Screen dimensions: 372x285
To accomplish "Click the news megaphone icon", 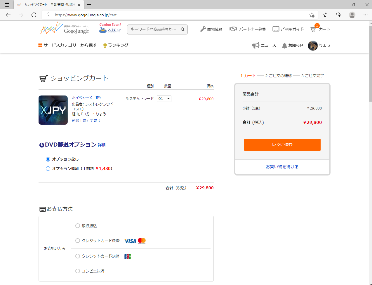I will pyautogui.click(x=256, y=45).
